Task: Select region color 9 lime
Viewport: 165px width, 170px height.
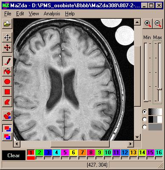Action: click(100, 153)
